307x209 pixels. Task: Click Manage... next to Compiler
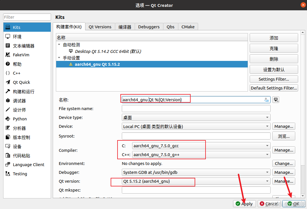pyautogui.click(x=284, y=150)
